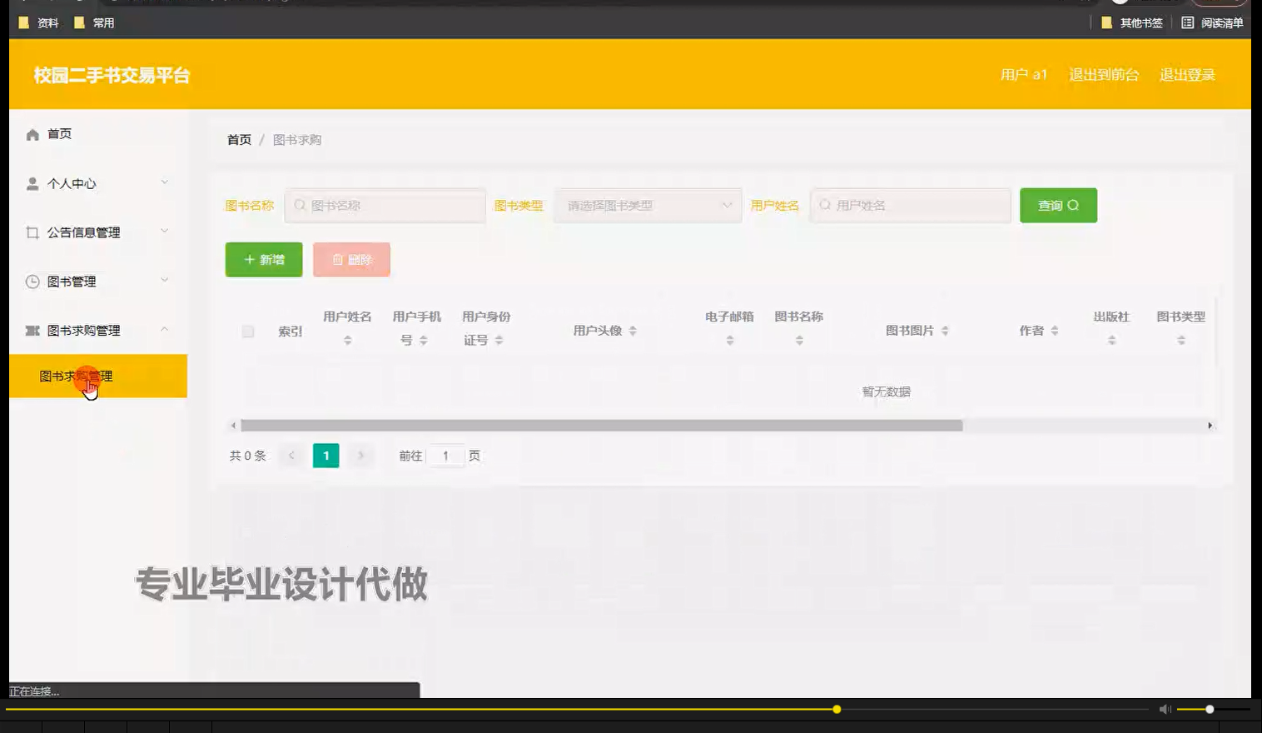
Task: Click the trash icon on the 删除 button
Action: tap(337, 259)
